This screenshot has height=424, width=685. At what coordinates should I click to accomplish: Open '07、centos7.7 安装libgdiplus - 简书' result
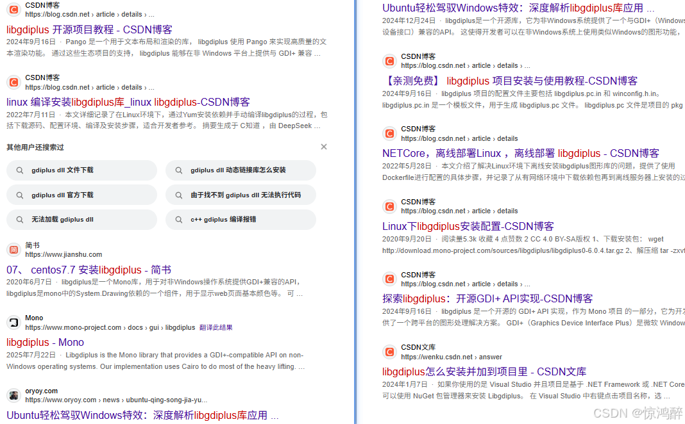[x=89, y=270]
